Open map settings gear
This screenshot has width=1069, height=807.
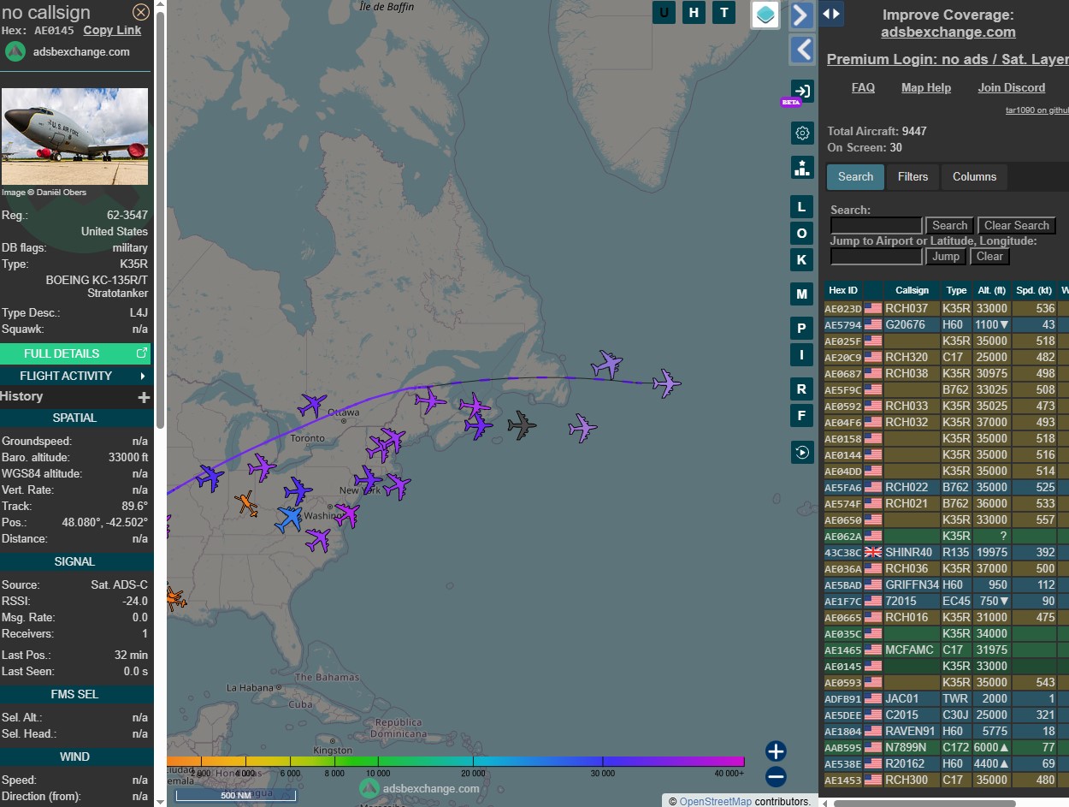802,133
